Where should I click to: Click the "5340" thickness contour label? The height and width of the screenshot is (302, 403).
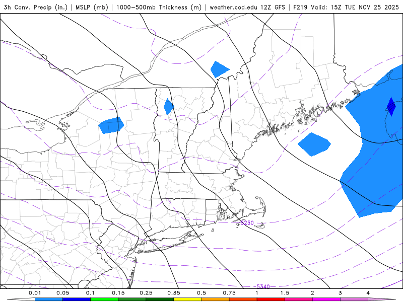pyautogui.click(x=263, y=286)
